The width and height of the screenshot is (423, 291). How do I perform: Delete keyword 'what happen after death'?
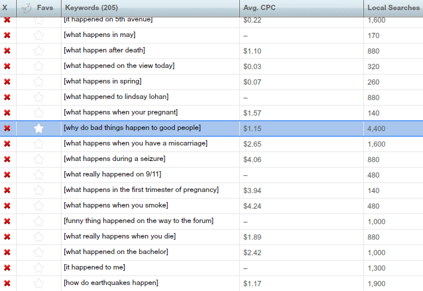tap(7, 51)
